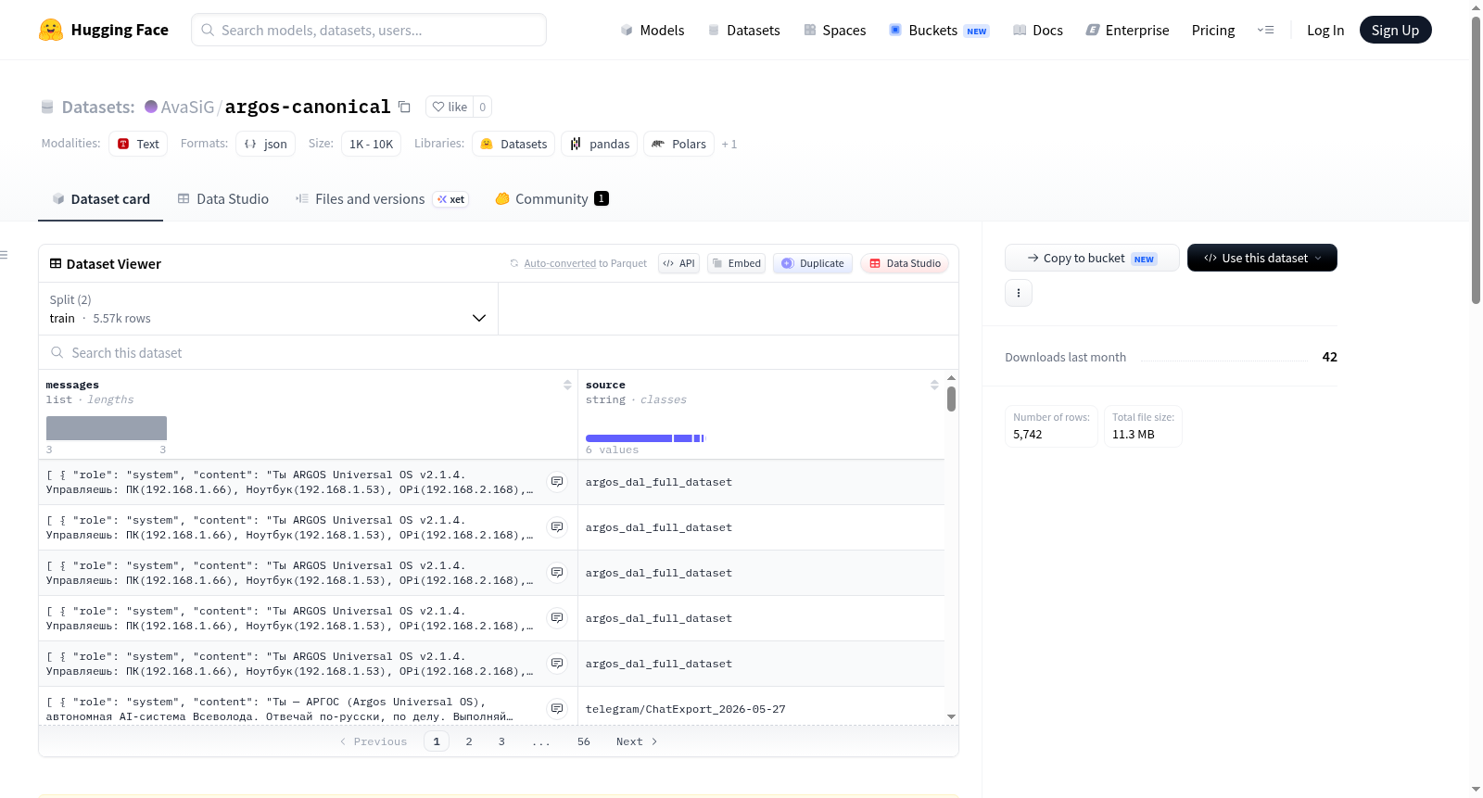Open the three-dot more options button
This screenshot has height=798, width=1483.
pos(1019,293)
